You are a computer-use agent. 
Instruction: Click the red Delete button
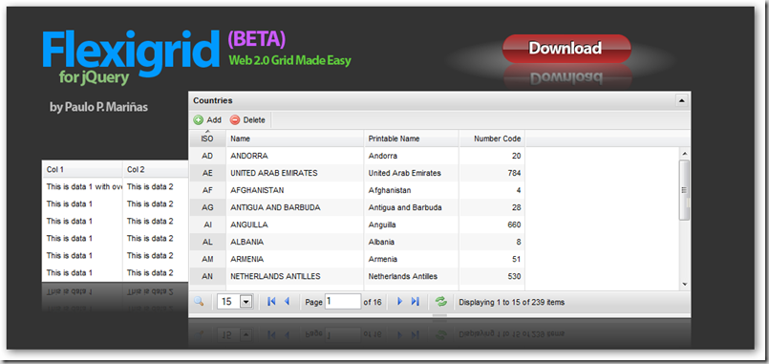tap(247, 119)
